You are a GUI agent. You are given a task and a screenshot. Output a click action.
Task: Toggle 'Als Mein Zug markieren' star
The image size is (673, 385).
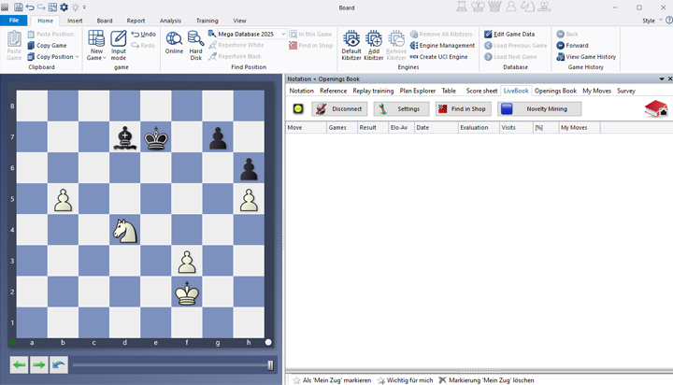click(295, 380)
